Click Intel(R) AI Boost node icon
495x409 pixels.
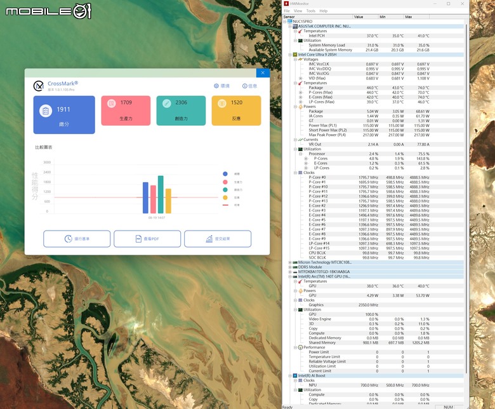pos(295,376)
